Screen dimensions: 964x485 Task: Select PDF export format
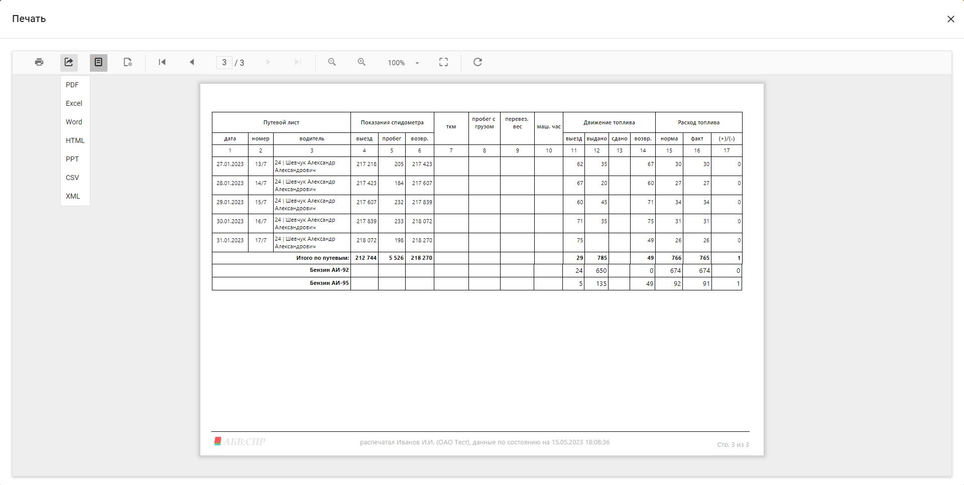[x=72, y=85]
